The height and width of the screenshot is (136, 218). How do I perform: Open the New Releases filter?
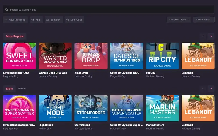[x=15, y=20]
